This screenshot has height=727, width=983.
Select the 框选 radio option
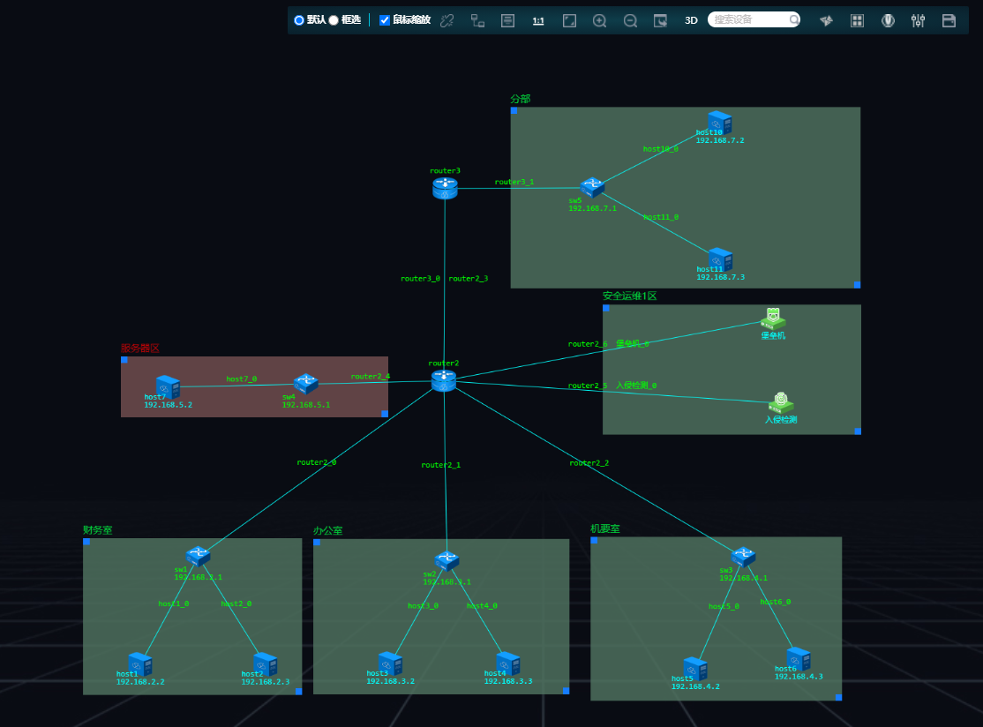click(334, 20)
